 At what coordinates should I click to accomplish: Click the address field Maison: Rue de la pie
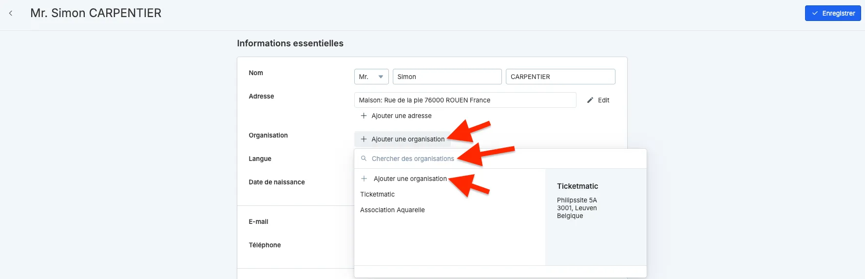[465, 100]
